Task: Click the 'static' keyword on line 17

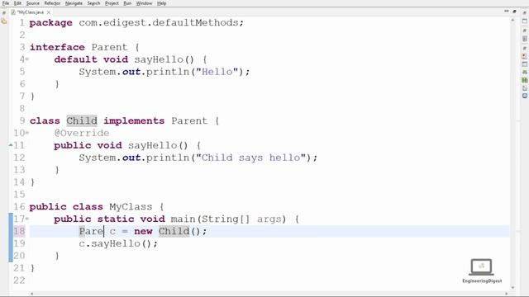Action: pos(116,219)
